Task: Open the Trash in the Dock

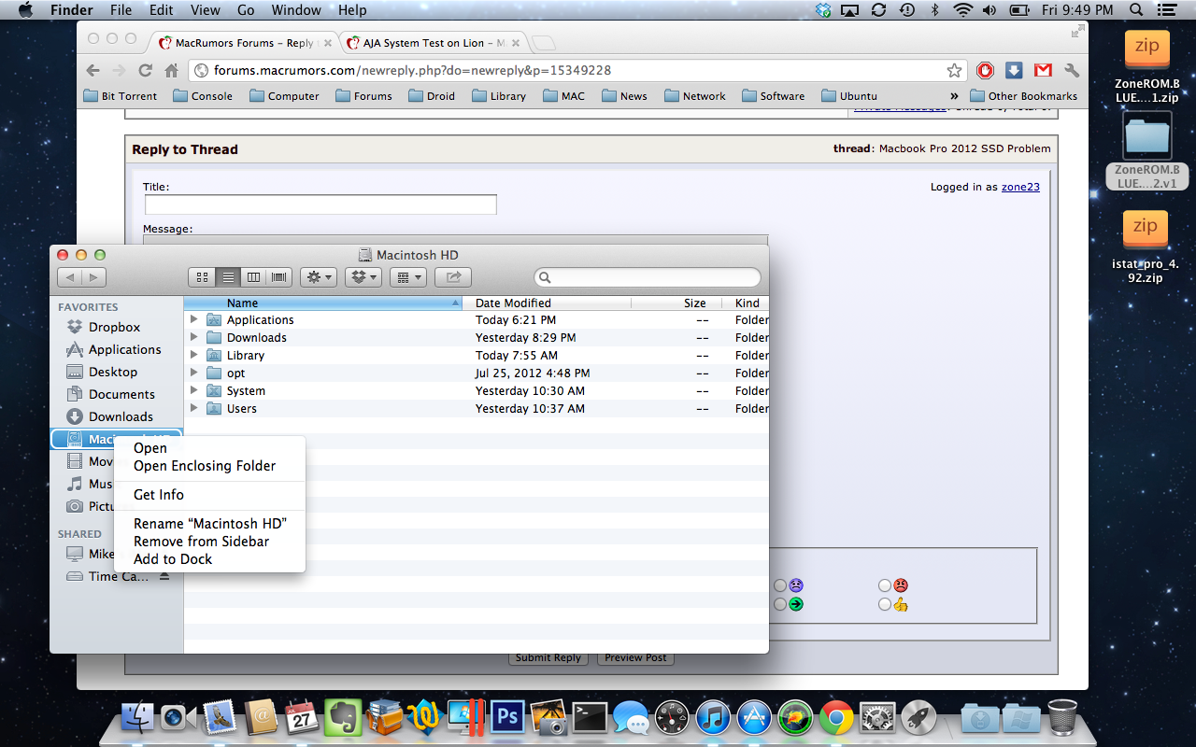Action: 1062,718
